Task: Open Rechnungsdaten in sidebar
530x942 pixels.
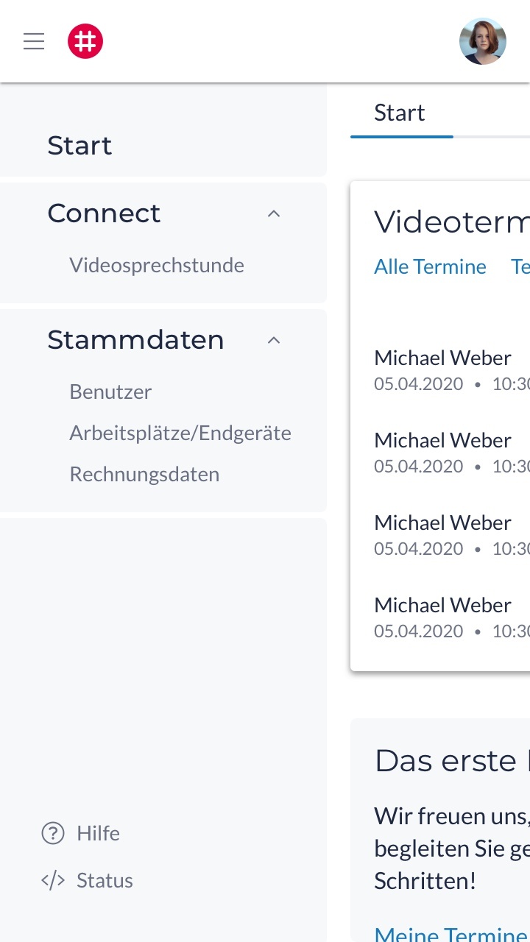Action: point(144,474)
